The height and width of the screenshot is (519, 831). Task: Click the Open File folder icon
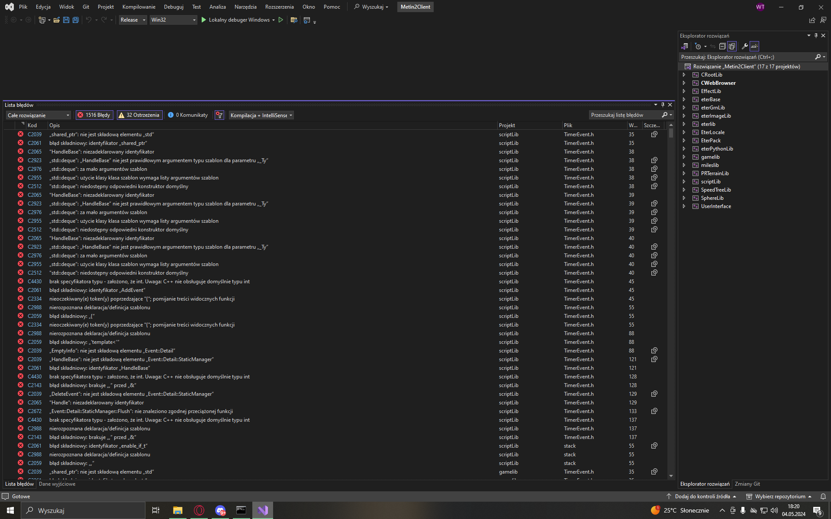56,20
